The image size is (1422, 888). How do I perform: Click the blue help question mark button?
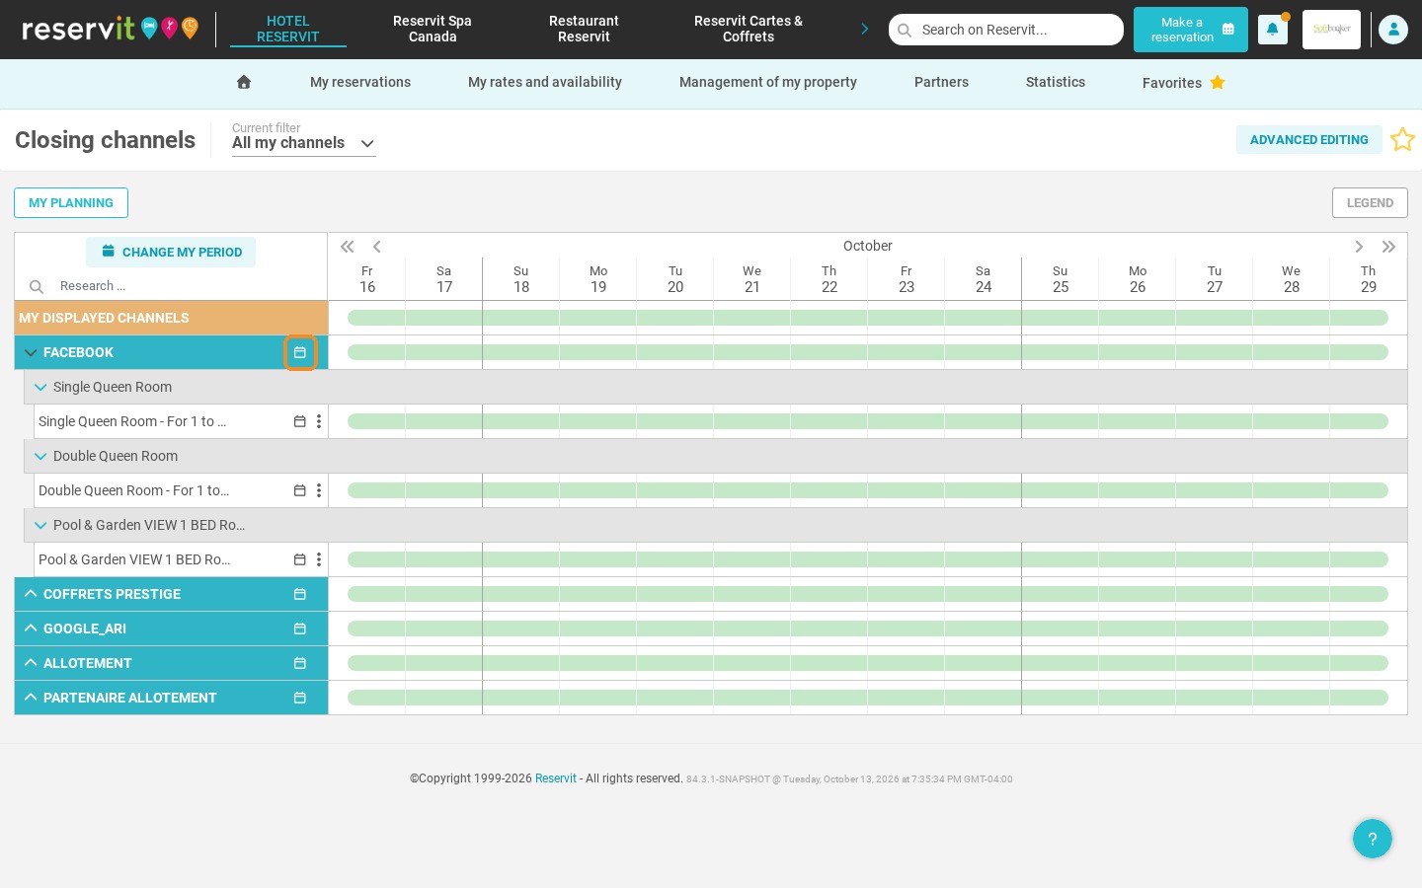click(1373, 839)
